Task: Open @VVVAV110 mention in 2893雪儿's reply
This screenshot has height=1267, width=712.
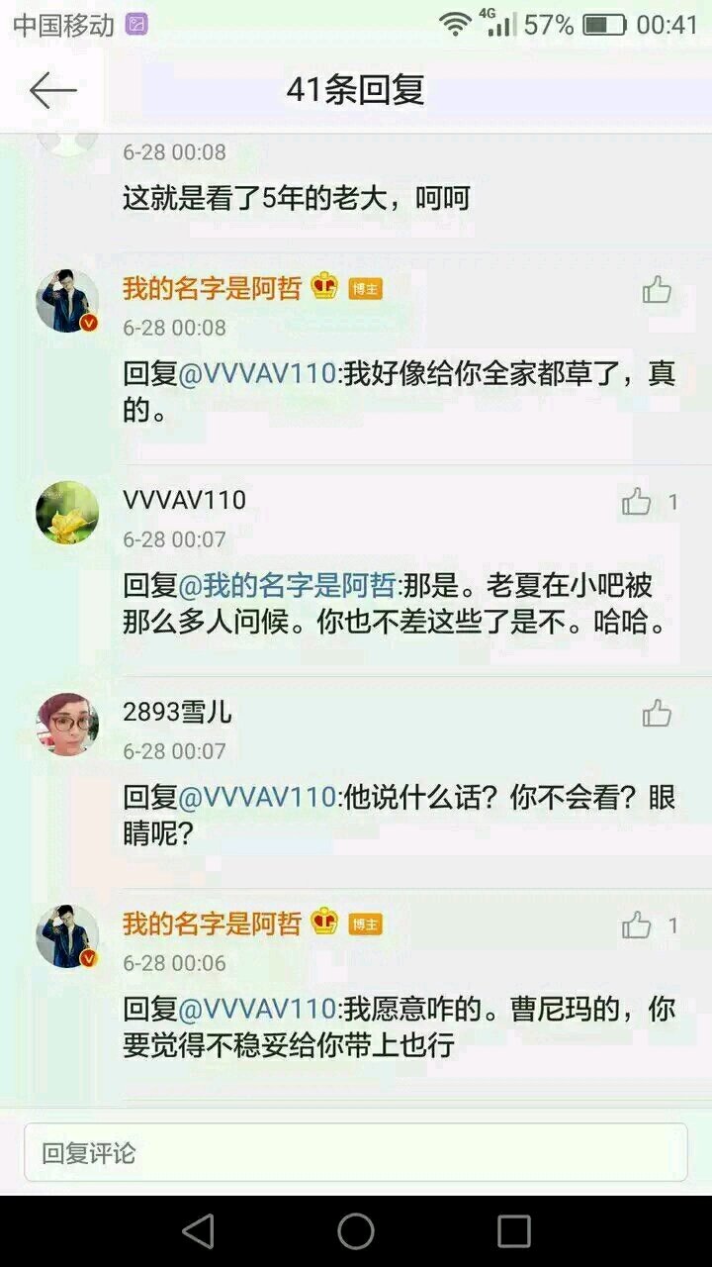Action: tap(257, 797)
